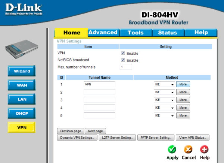224x163 pixels.
Task: Click More button for tunnel 3
Action: (183, 100)
